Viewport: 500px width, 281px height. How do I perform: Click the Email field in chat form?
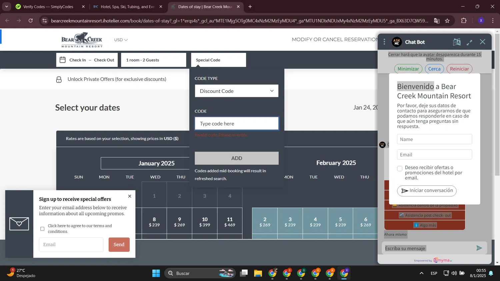(434, 154)
